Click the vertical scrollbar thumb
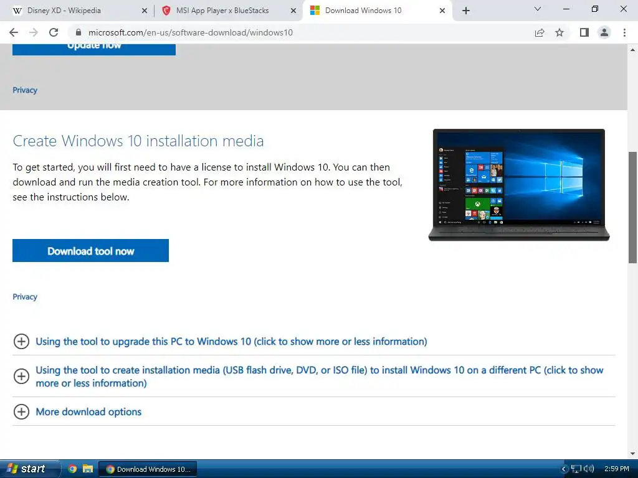 [x=632, y=207]
